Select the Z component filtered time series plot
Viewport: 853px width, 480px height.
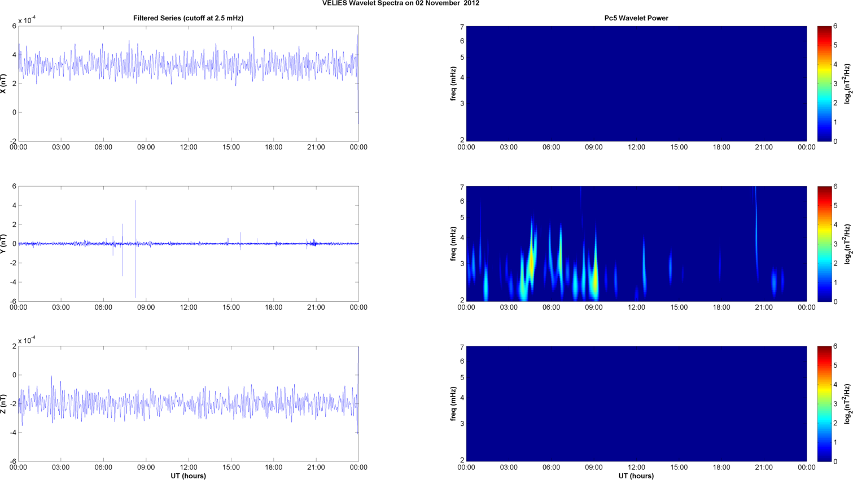[188, 404]
